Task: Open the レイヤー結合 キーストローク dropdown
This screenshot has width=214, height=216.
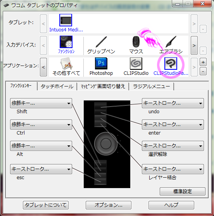Action: [173, 169]
